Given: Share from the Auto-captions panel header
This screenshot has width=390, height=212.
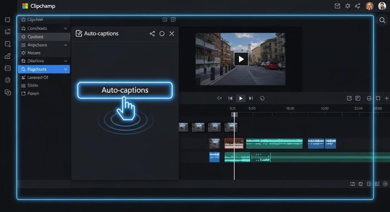Looking at the screenshot, I should point(152,34).
